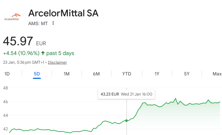The image size is (222, 135).
Task: Choose the 5Y time range
Action: [x=187, y=74]
